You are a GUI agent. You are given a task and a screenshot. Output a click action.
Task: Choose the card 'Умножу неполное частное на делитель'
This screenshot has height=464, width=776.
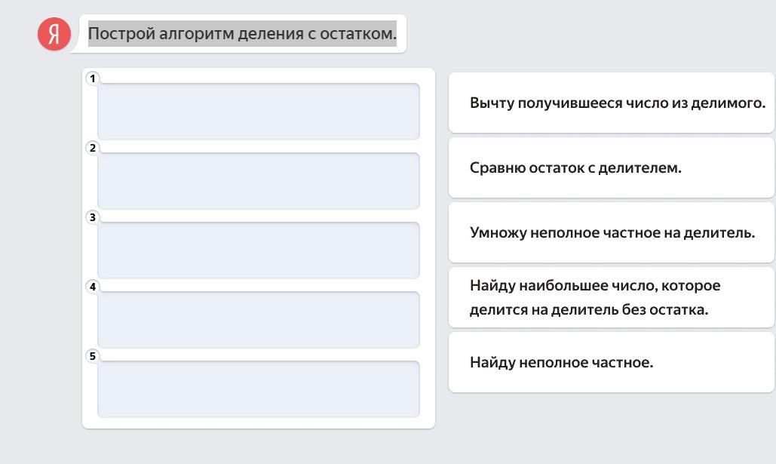(x=612, y=232)
